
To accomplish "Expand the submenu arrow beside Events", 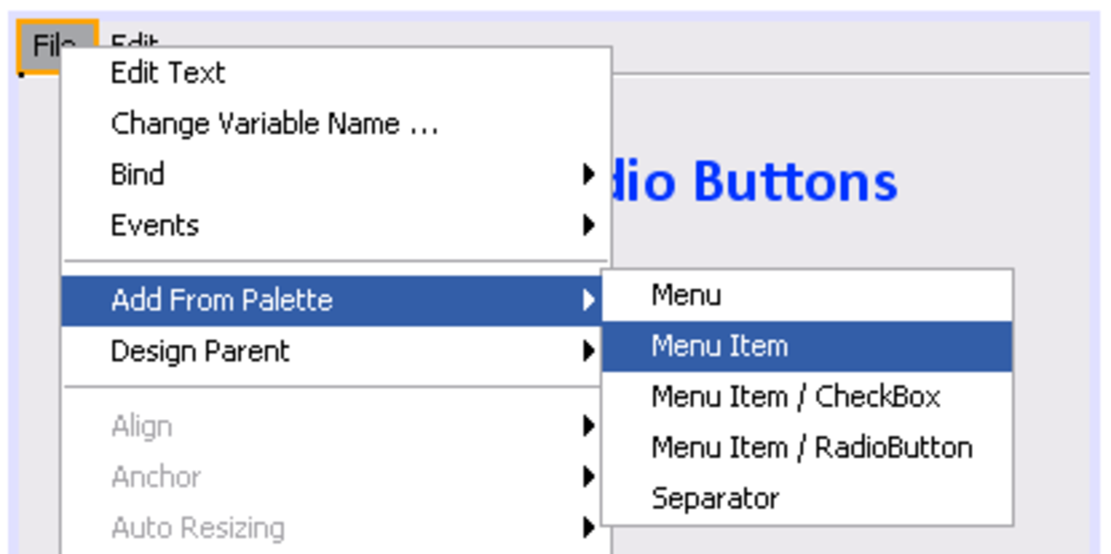I will tap(589, 226).
